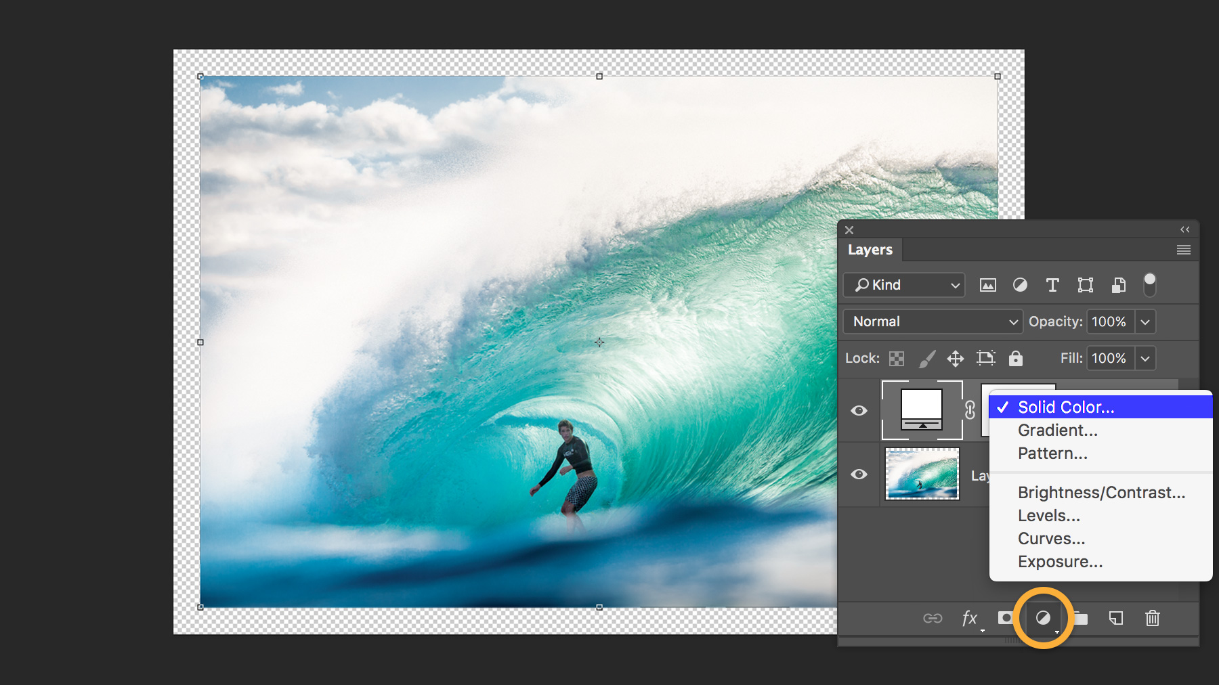Screen dimensions: 1219x685
Task: Filter layers by Type with the T icon
Action: pyautogui.click(x=1052, y=285)
